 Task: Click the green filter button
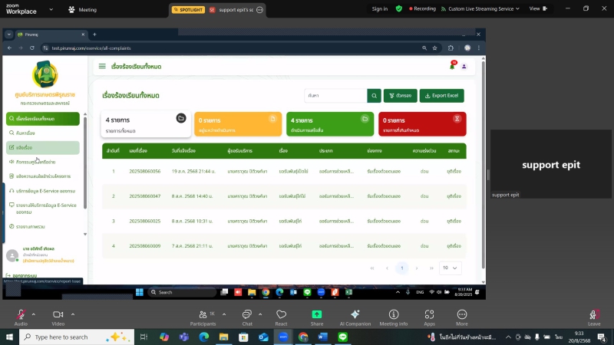click(x=400, y=95)
